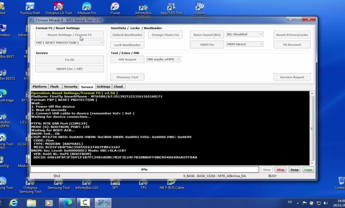Viewport: 345px width, 208px height.
Task: Open the iTunes desktop shortcut
Action: point(115,8)
